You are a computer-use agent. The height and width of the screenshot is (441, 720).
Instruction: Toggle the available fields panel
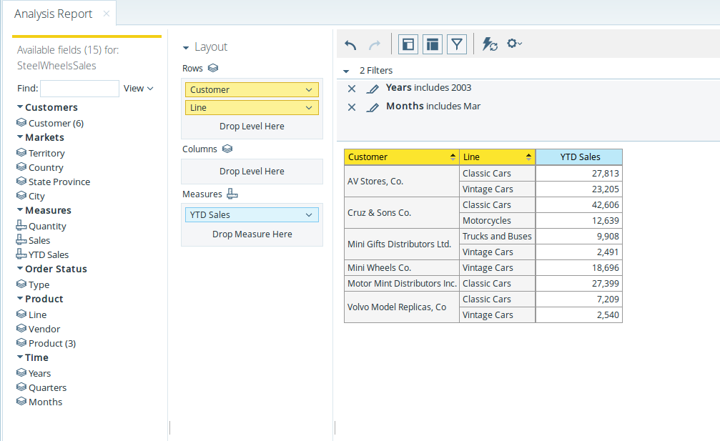(408, 44)
